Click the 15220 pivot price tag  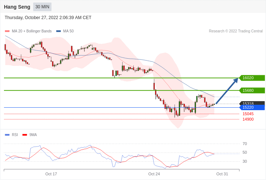[252, 107]
